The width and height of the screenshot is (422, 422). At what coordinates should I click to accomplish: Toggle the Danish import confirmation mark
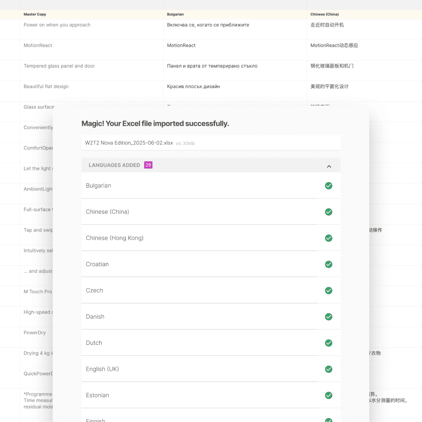coord(329,316)
